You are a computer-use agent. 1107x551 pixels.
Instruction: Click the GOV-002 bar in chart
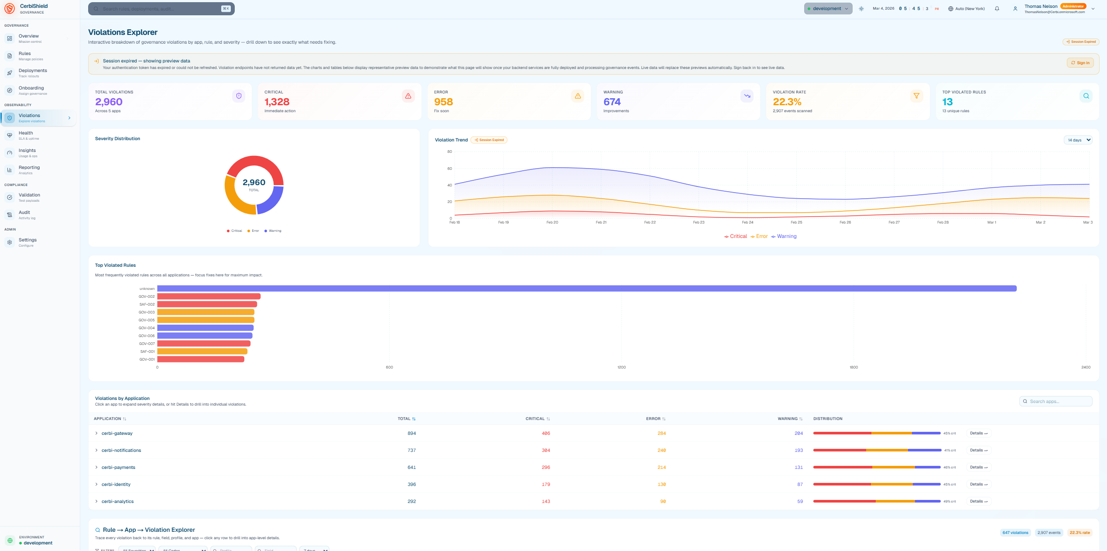click(209, 296)
